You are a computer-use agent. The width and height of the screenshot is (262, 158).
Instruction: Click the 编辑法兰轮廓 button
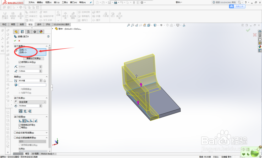pyautogui.click(x=34, y=58)
